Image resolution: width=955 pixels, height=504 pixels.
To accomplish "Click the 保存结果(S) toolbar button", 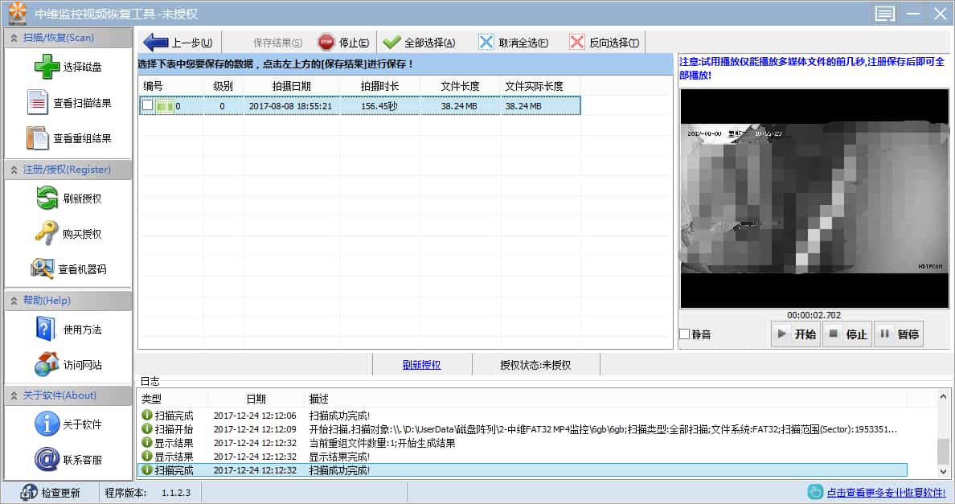I will click(x=277, y=43).
